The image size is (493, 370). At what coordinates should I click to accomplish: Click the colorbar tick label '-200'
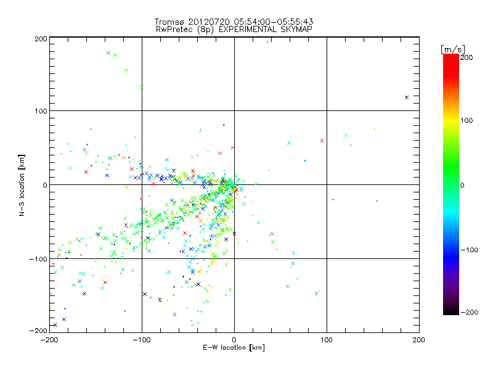469,312
